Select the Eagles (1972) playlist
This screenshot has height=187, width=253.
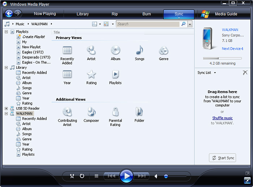coord(33,52)
